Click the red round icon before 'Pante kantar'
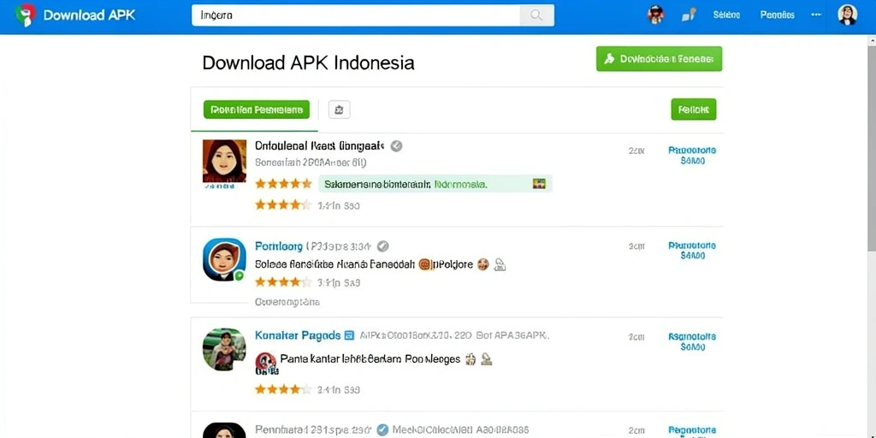This screenshot has width=876, height=438. [x=266, y=360]
